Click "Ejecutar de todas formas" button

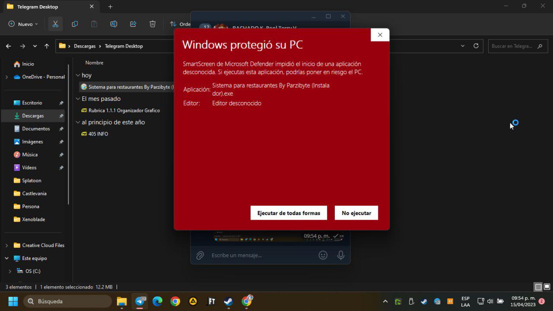[289, 213]
